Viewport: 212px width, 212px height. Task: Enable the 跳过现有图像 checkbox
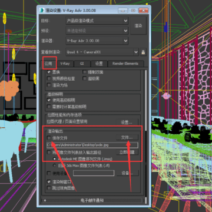click(49, 188)
